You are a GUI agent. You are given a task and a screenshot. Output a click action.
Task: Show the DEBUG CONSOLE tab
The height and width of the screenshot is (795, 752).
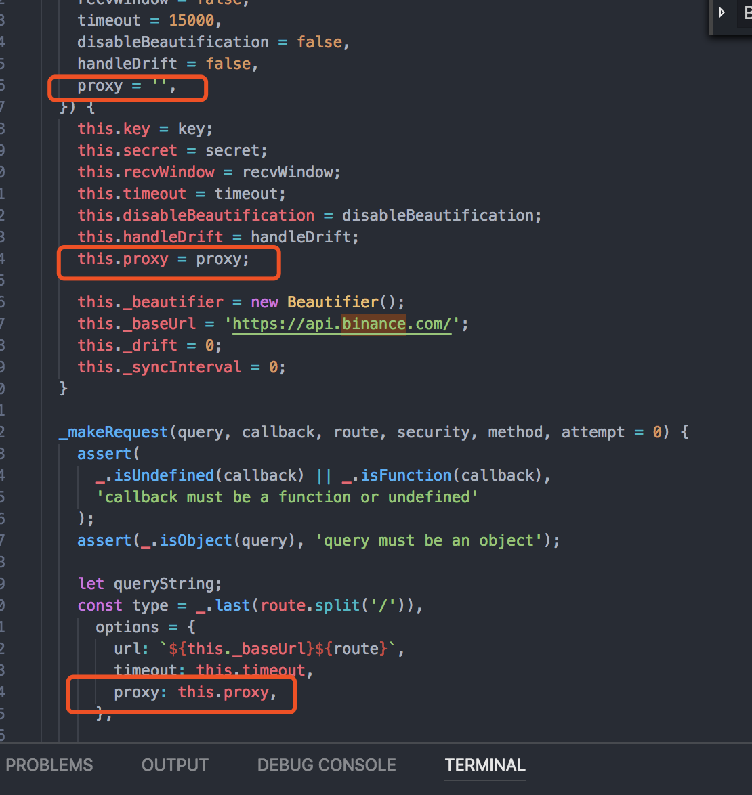pos(327,765)
